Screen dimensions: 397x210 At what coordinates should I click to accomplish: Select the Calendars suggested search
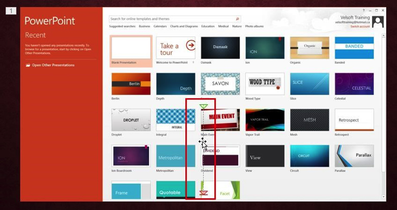[160, 26]
